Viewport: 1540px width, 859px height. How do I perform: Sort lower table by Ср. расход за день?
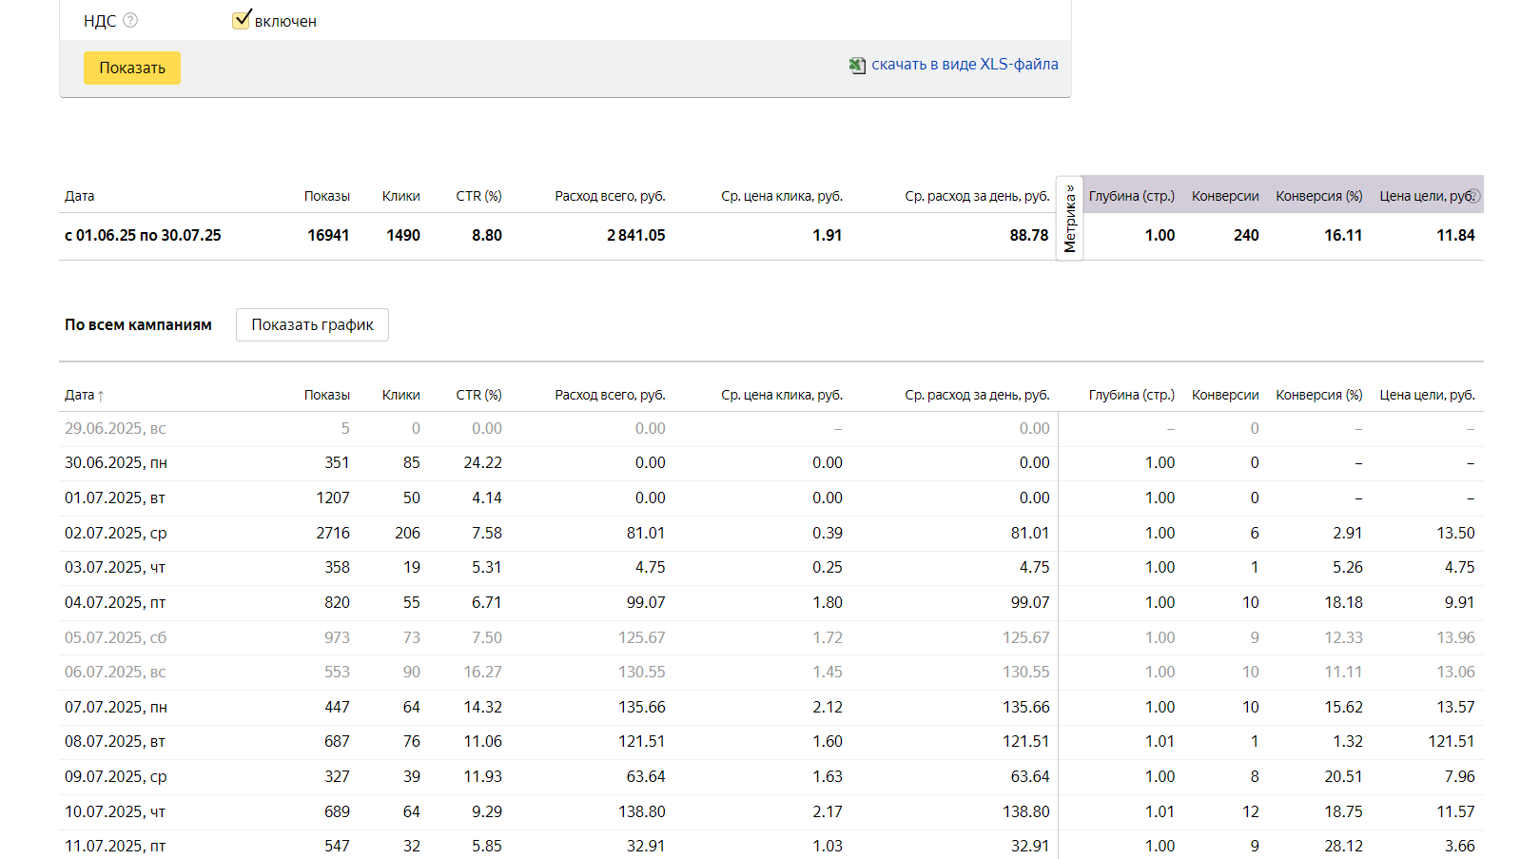click(x=977, y=395)
